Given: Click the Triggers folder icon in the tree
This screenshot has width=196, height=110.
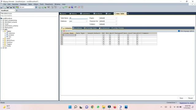Looking at the screenshot, I should (x=5, y=44).
